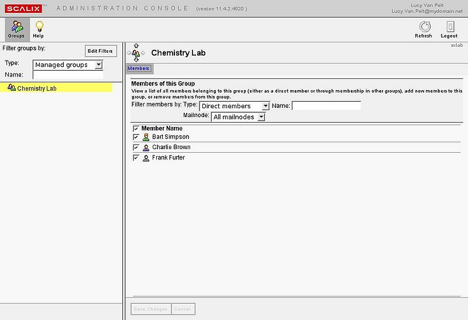Image resolution: width=468 pixels, height=320 pixels.
Task: Click the down navigation arrow beside Chemistry Lab
Action: 136,59
